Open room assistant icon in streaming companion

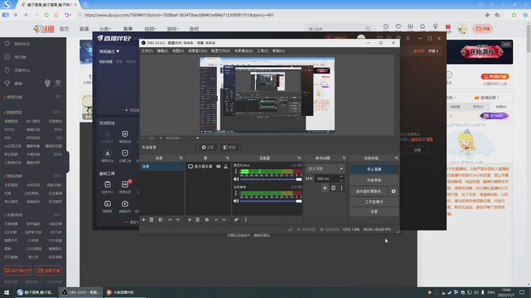125,204
